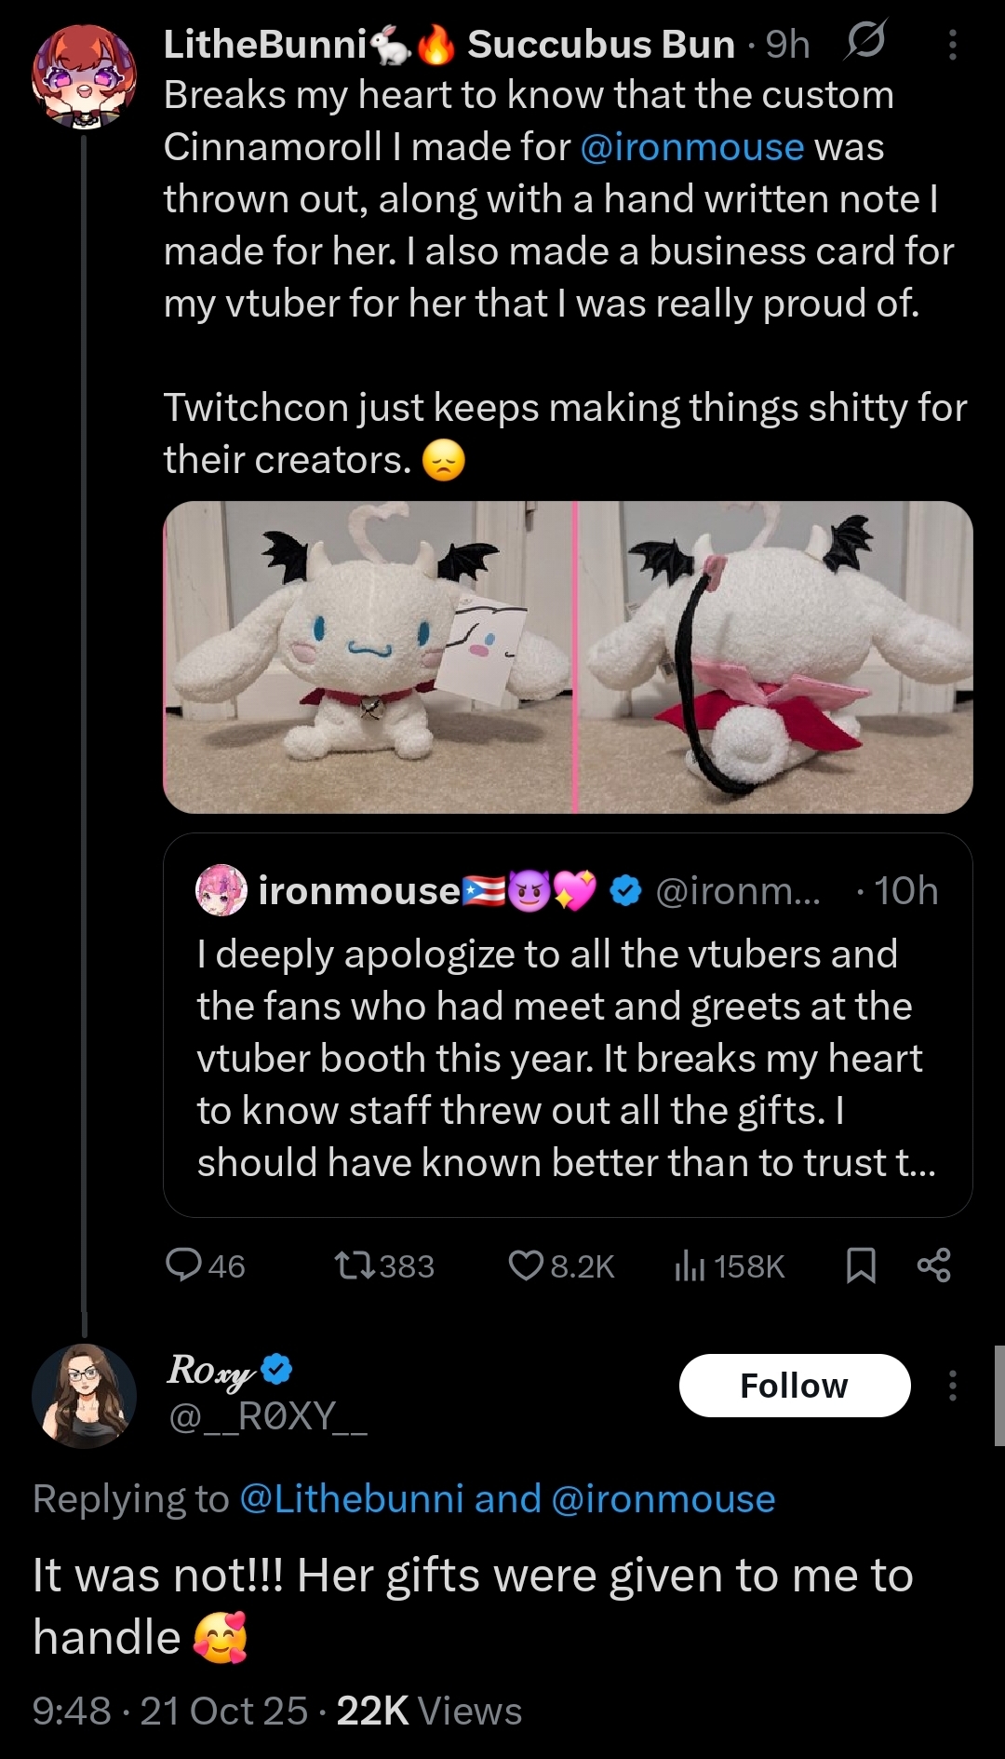Open LitheBunni's profile avatar

click(x=84, y=76)
